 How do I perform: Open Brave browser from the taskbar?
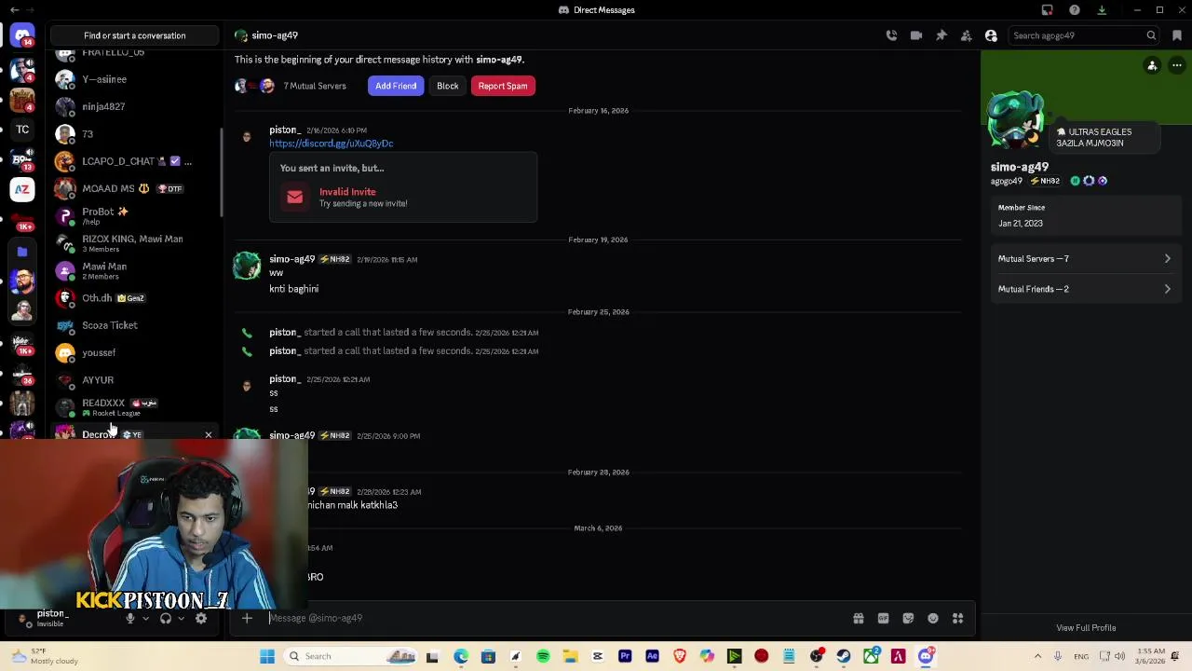pyautogui.click(x=680, y=656)
